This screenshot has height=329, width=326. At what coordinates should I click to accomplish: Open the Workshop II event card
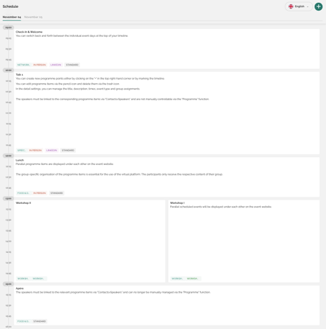pos(90,241)
